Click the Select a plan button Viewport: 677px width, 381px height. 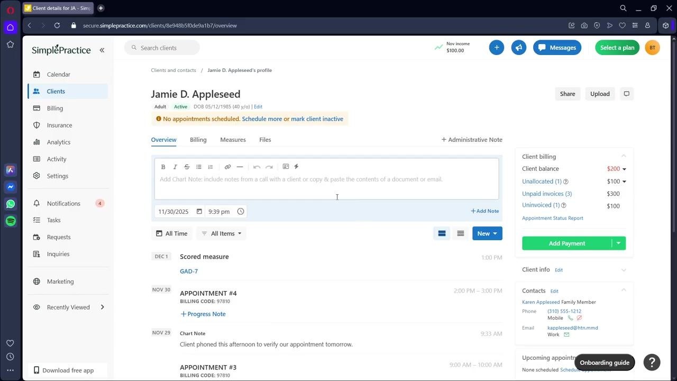617,48
